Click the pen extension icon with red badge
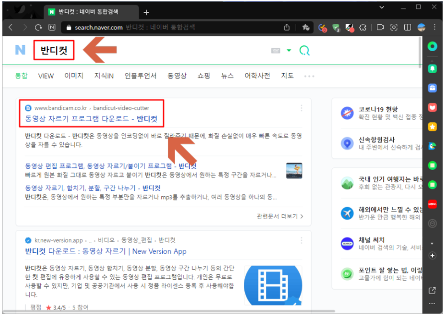Image resolution: width=444 pixels, height=315 pixels. click(350, 28)
